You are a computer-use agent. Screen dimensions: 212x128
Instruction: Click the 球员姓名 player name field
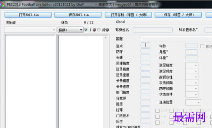[x=153, y=30]
